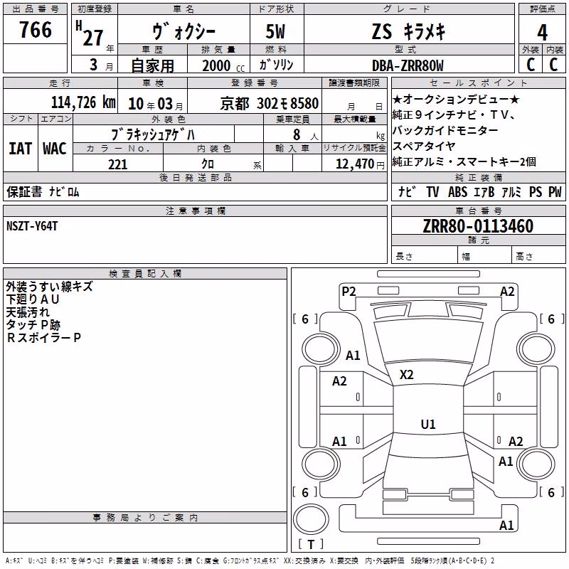569x569 pixels.
Task: Select the front-left wheel circle
Action: coord(320,349)
